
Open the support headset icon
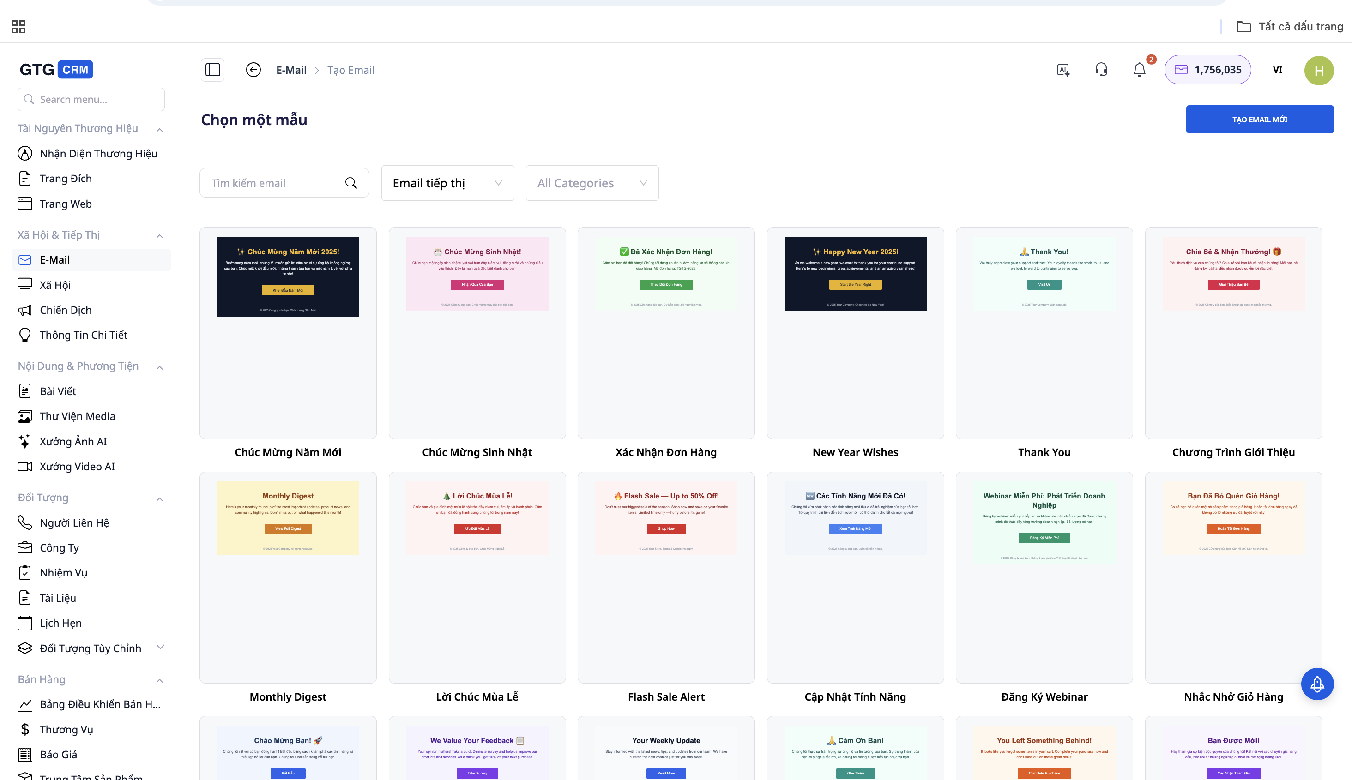coord(1101,70)
